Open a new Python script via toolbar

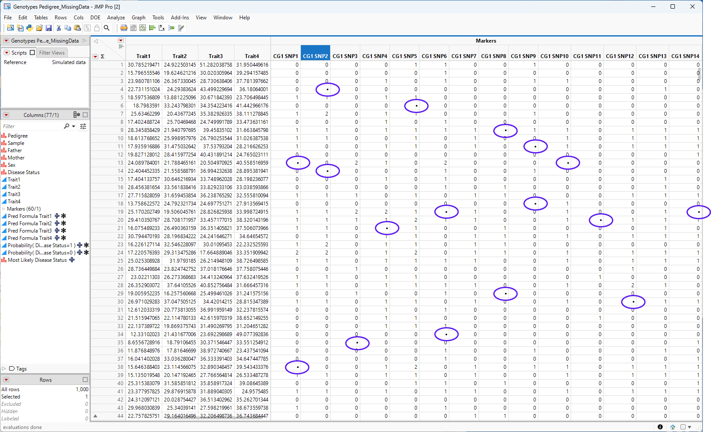tap(29, 28)
